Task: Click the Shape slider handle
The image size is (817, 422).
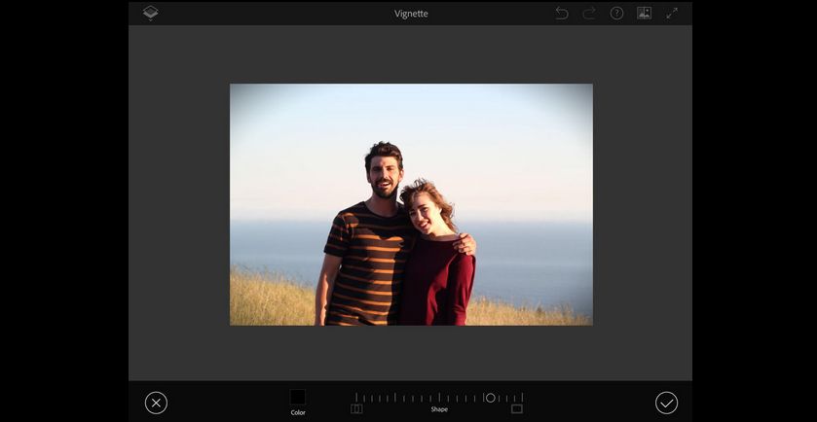Action: coord(491,398)
